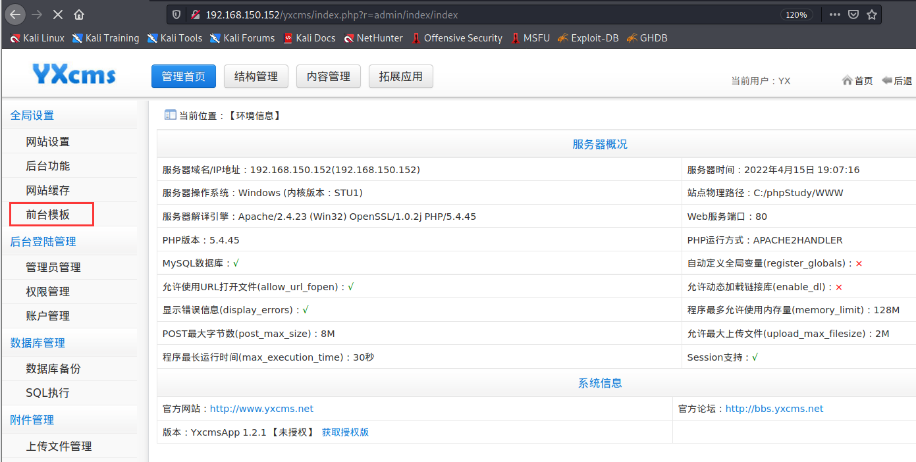
Task: Open the http://bbs.yxcms.net forum link
Action: click(x=774, y=409)
